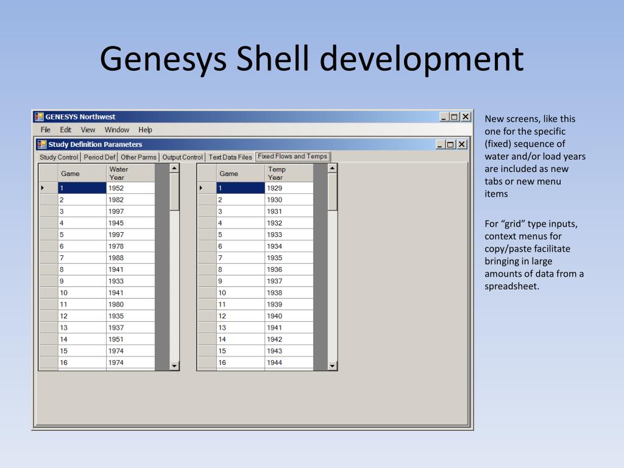Minimize the GENESYS Northwest window
This screenshot has width=624, height=468.
point(444,117)
